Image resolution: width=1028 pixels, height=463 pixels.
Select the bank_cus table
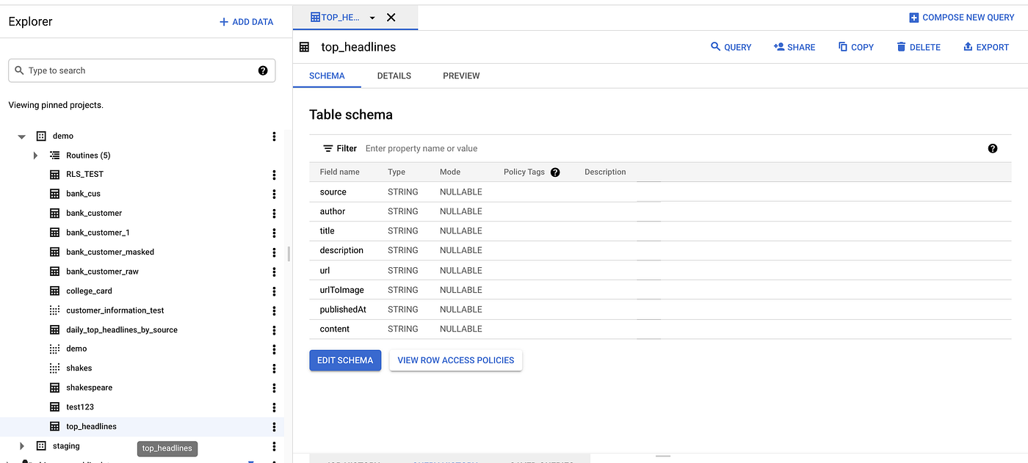[83, 194]
